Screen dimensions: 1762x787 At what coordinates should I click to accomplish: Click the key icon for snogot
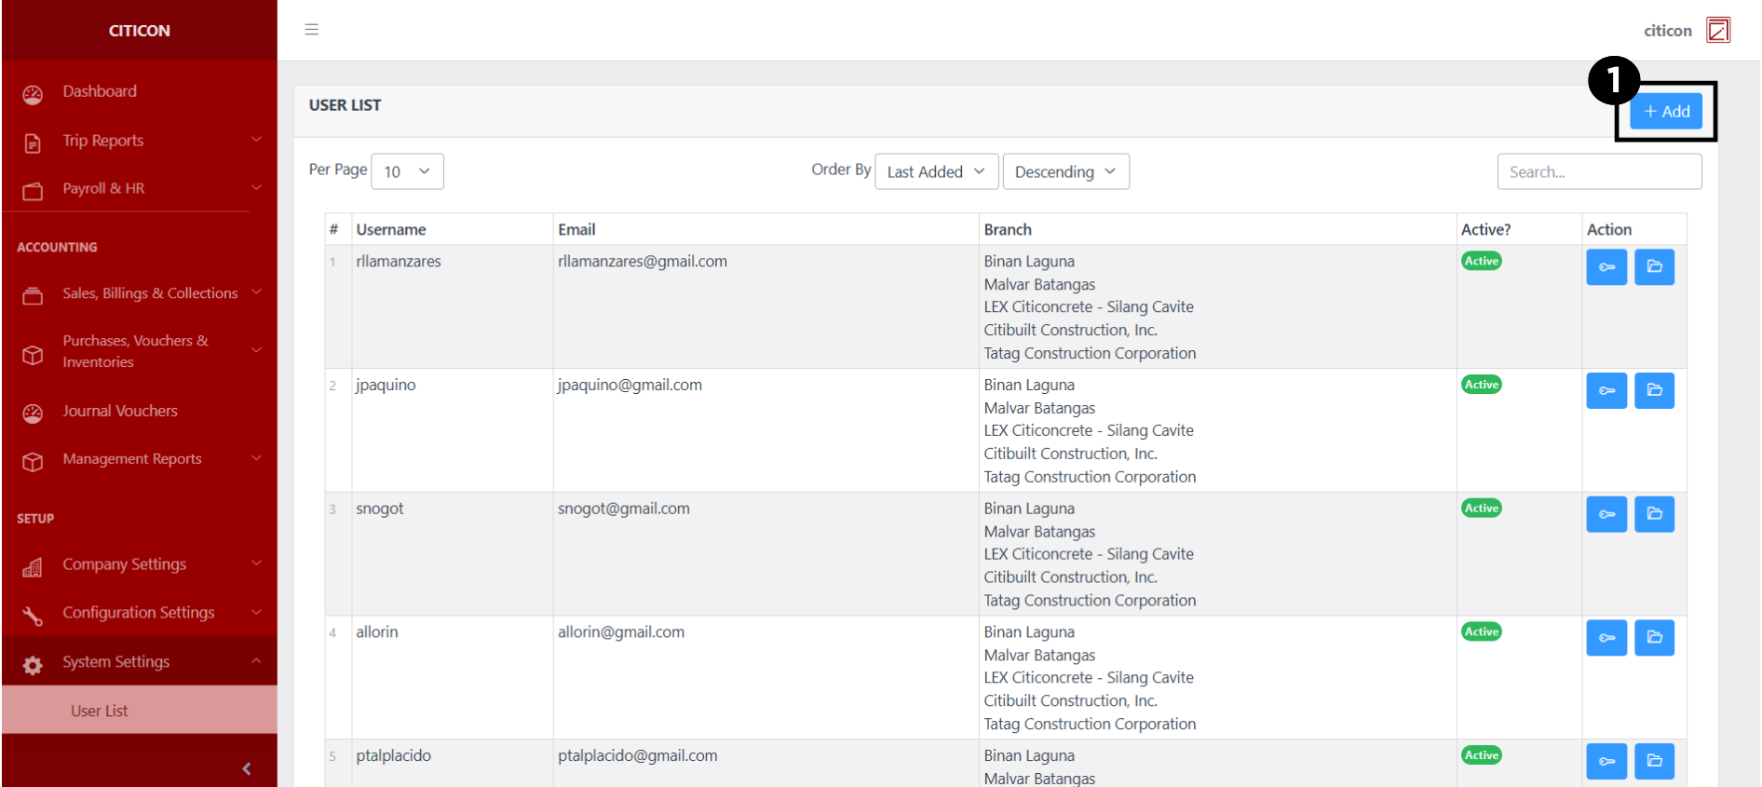(1606, 514)
